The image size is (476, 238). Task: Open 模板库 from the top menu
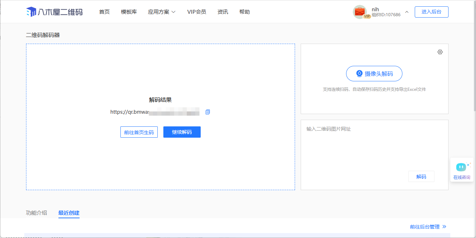pyautogui.click(x=129, y=12)
